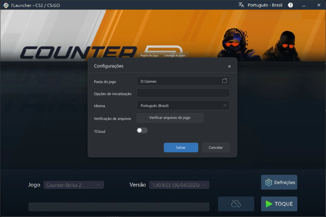Click the folder browse icon in Pasta do jogo
This screenshot has height=217, width=326.
click(225, 81)
